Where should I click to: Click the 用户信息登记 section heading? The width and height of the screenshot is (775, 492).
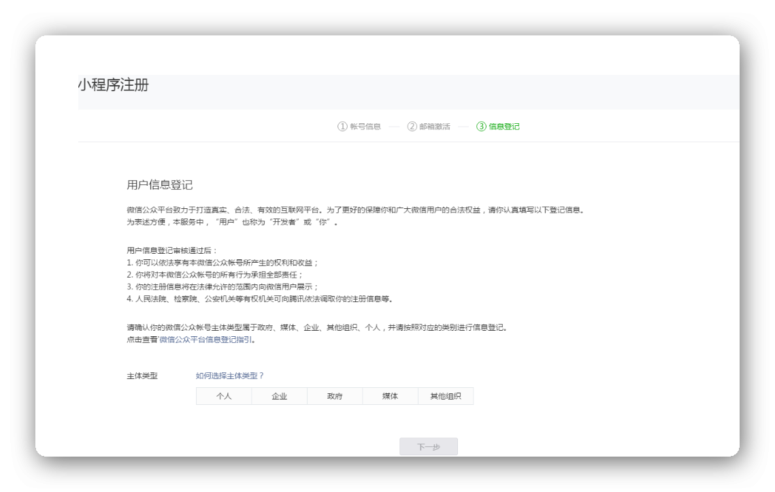(160, 185)
